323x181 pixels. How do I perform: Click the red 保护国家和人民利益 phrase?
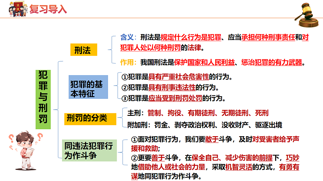[204, 62]
